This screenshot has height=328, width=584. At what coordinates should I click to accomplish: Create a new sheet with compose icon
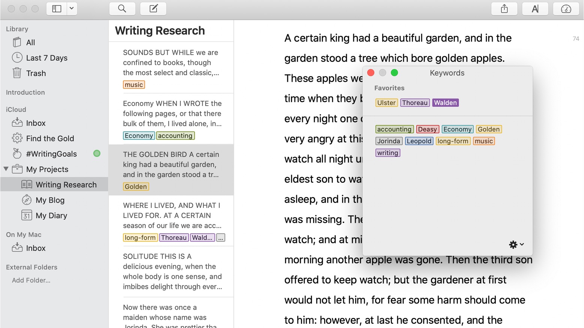(x=153, y=9)
